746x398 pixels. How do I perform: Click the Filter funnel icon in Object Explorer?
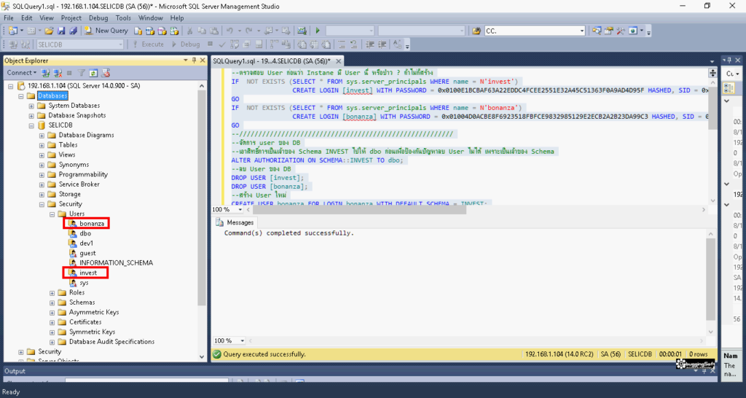[x=82, y=73]
